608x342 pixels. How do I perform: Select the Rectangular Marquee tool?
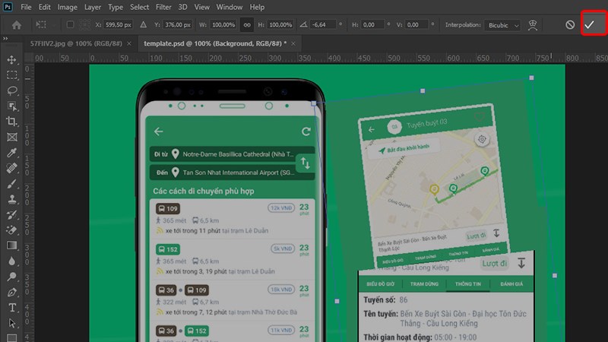(x=11, y=75)
